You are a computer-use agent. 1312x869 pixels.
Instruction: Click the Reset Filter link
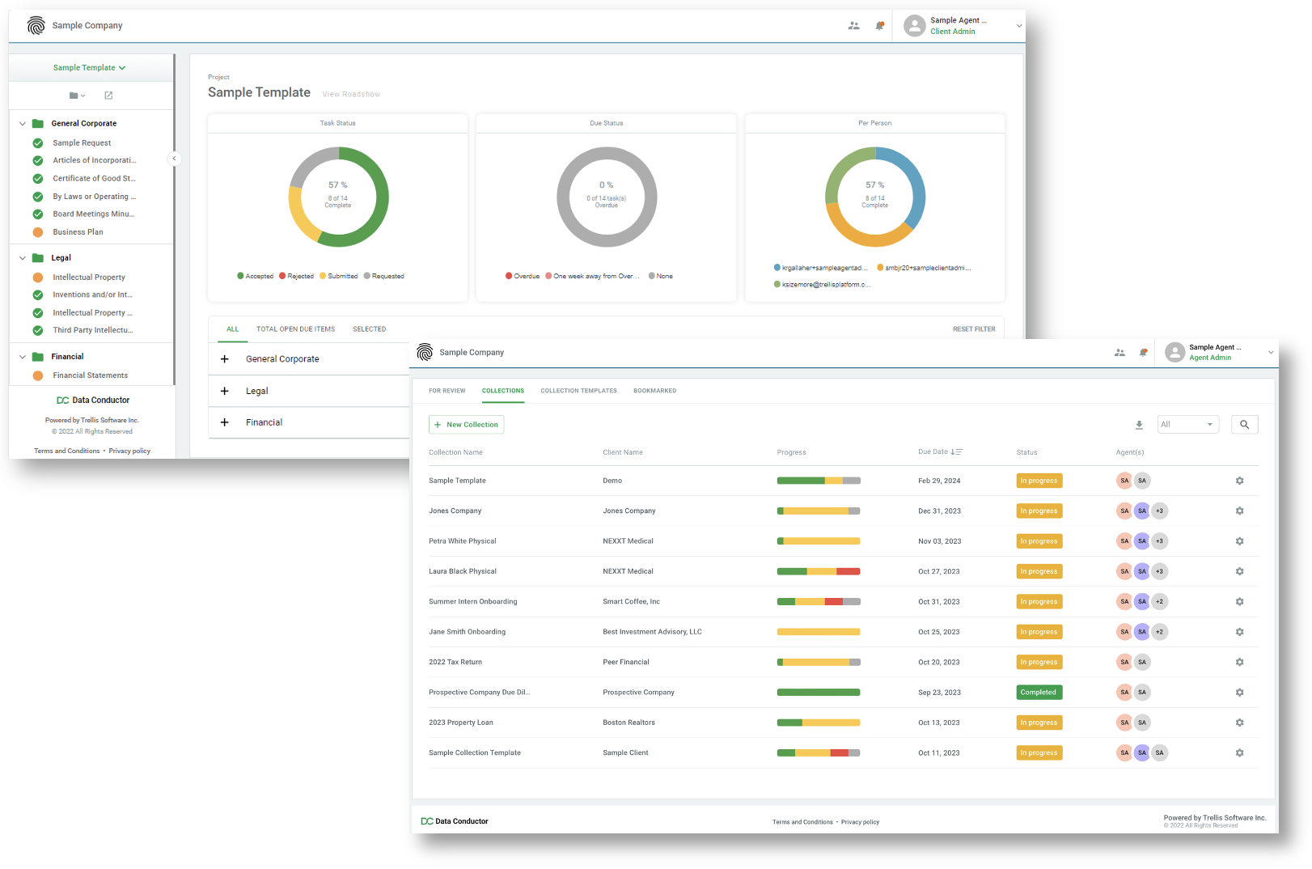(973, 329)
